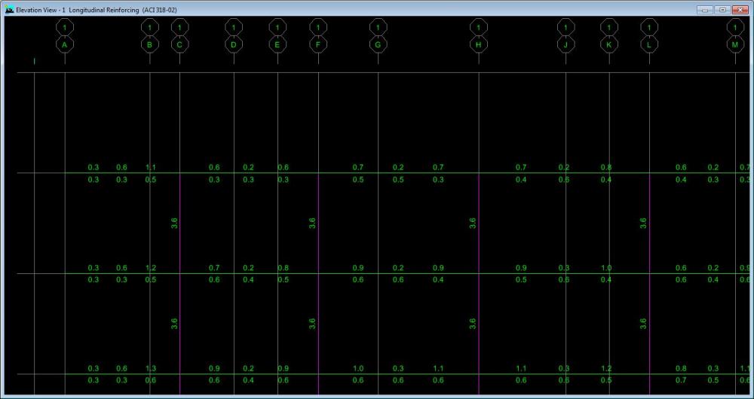Screen dimensions: 754x399
Task: Maximize the Elevation View window
Action: 722,10
